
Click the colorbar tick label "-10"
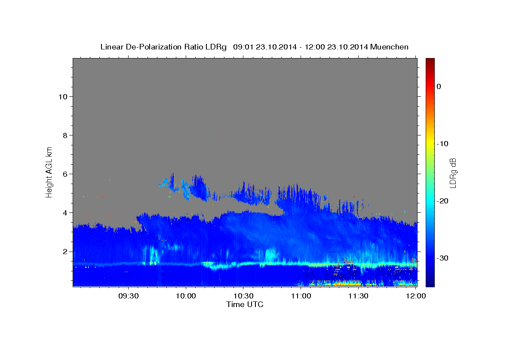[442, 144]
